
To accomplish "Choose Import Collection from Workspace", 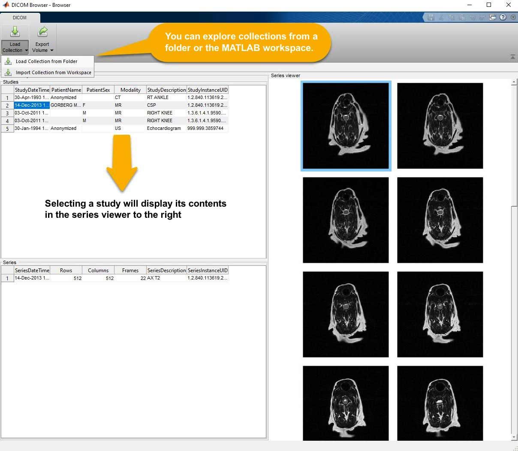I will [53, 72].
